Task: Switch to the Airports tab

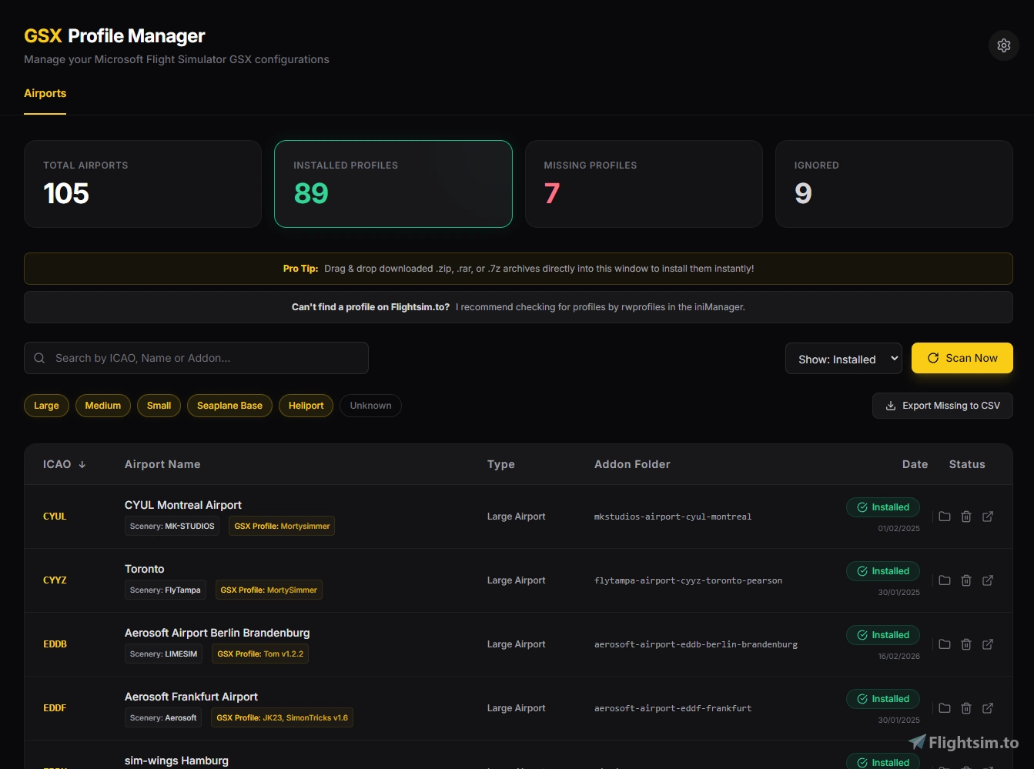Action: [x=45, y=93]
